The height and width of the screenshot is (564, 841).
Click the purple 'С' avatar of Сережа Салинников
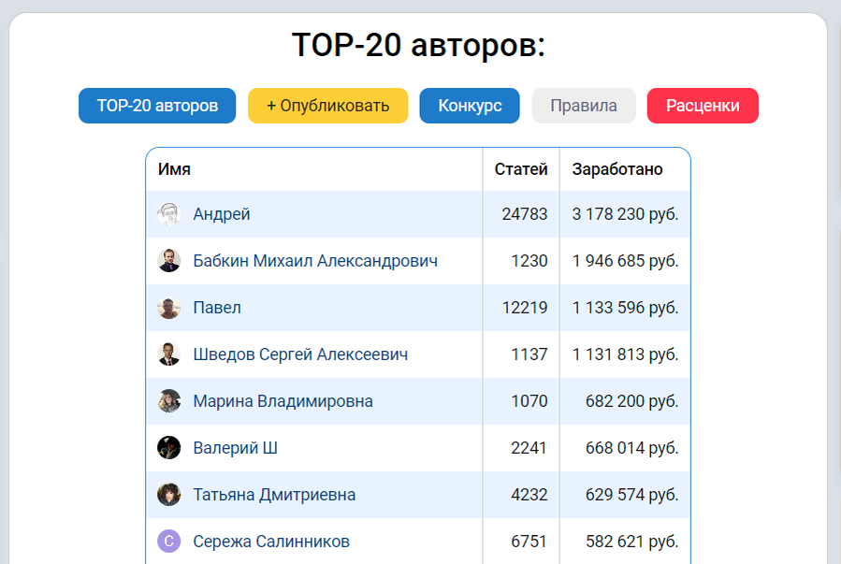tap(170, 541)
